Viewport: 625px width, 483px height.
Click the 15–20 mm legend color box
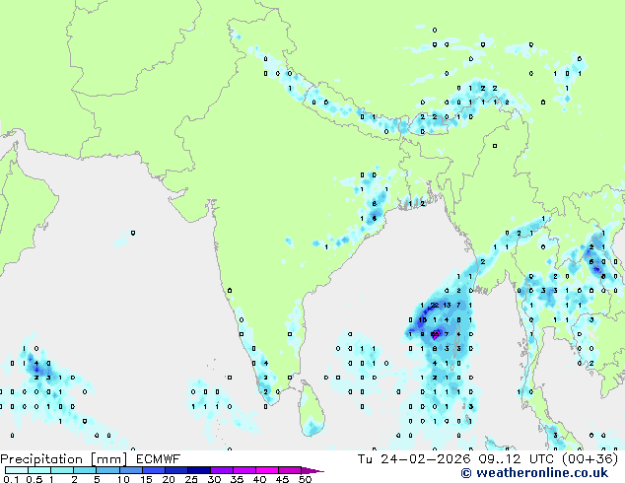point(154,470)
